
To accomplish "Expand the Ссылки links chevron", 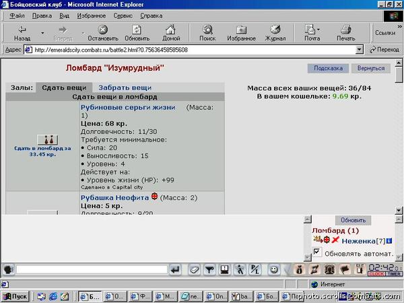I will coord(399,26).
